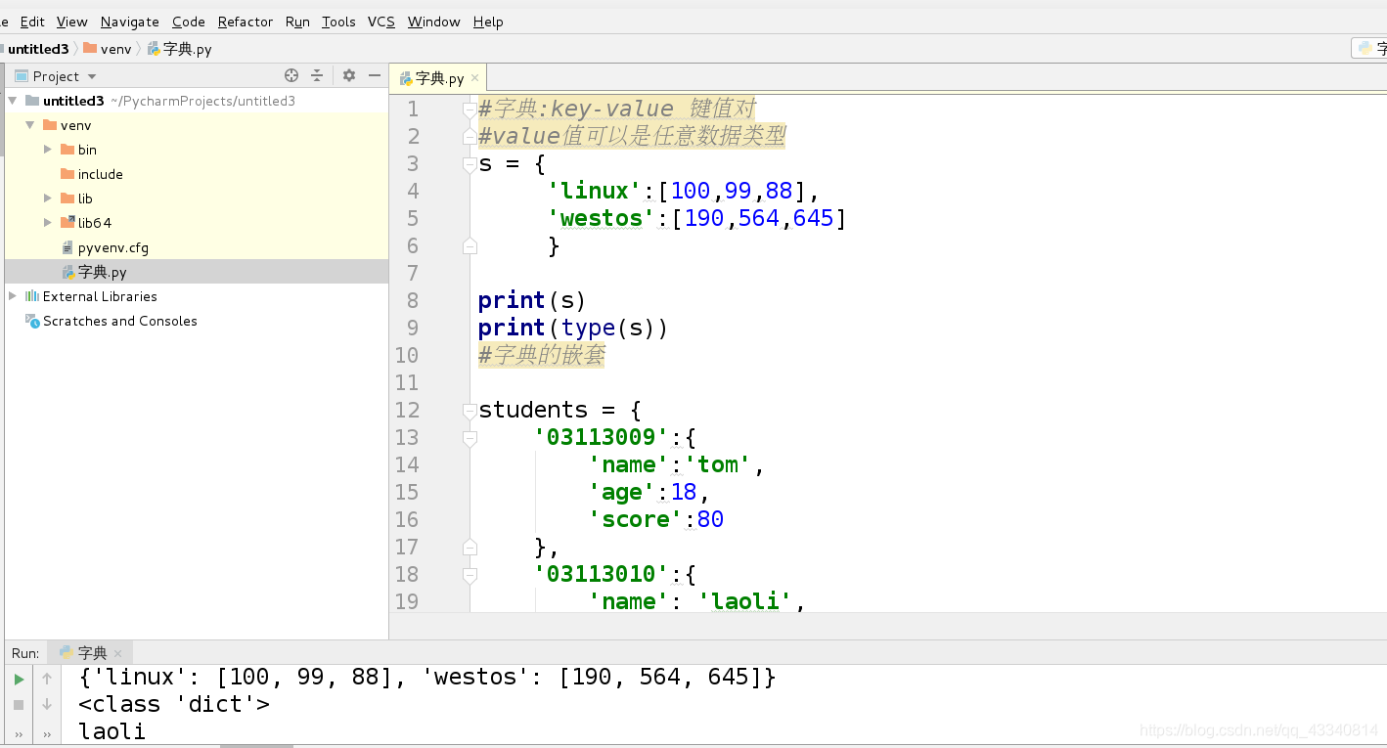
Task: Fold the s dictionary at line 3
Action: pyautogui.click(x=470, y=163)
